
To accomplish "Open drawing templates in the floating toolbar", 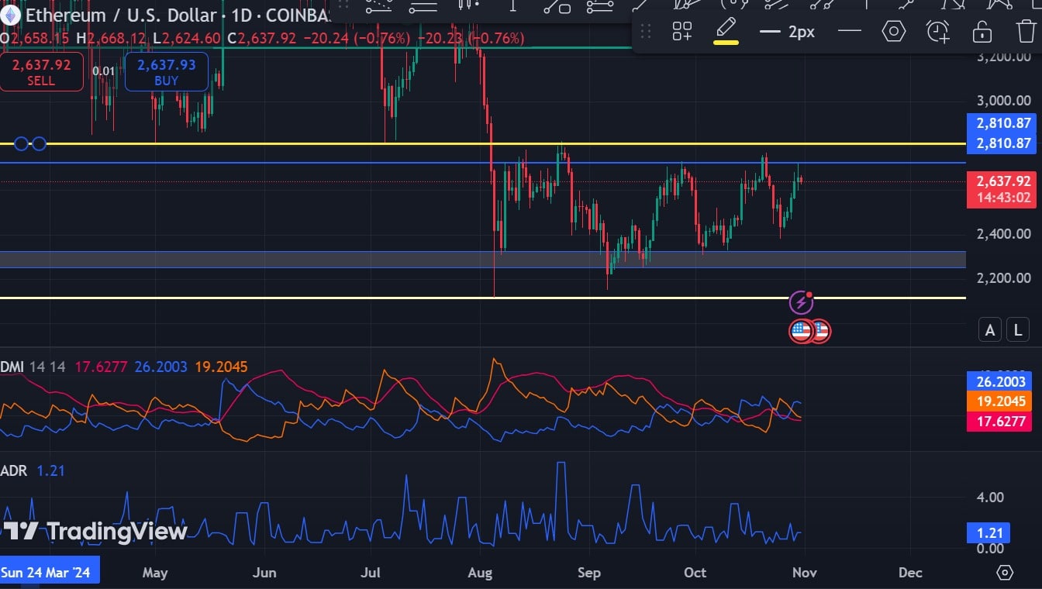I will [x=682, y=32].
